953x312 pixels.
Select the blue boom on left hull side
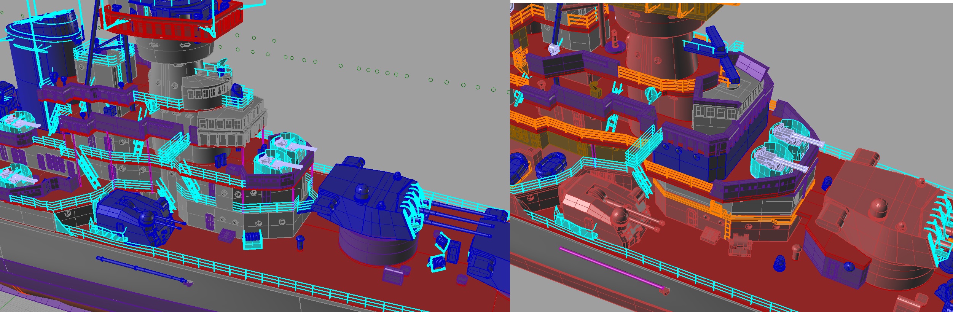[145, 270]
